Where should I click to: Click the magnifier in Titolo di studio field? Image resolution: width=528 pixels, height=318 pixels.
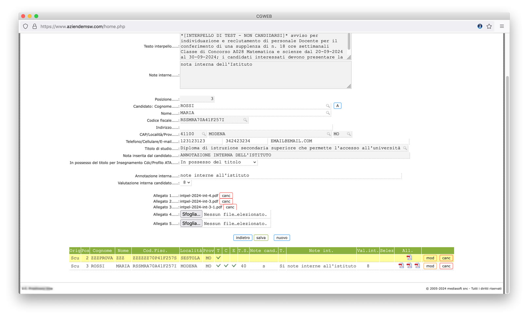pos(405,148)
